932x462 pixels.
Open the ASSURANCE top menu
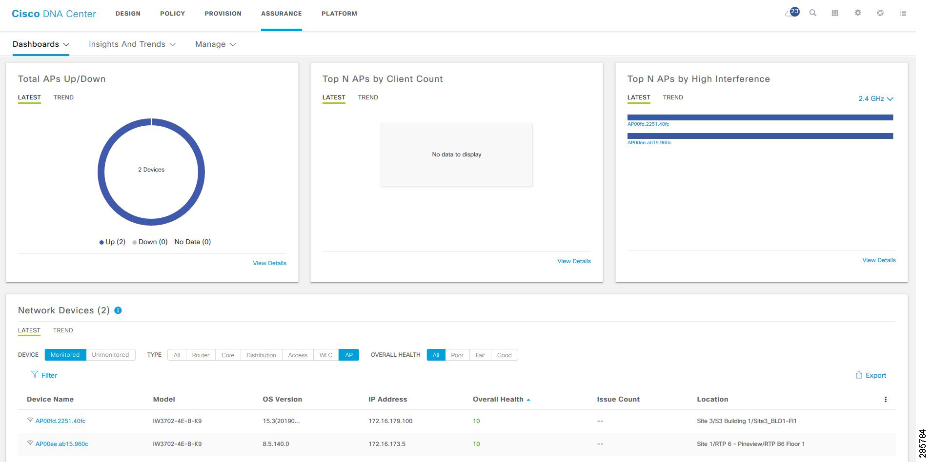coord(282,14)
